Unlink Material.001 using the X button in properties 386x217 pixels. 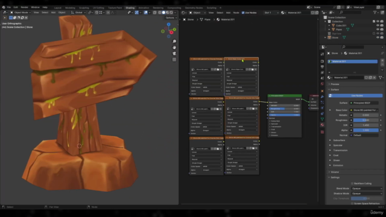click(375, 78)
